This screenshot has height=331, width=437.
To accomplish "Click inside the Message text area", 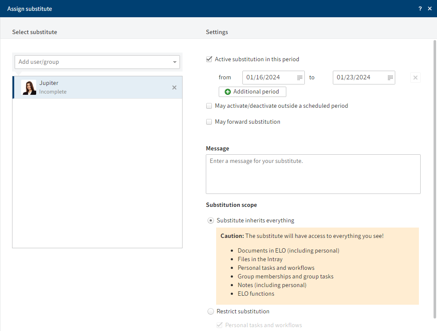I will (313, 174).
